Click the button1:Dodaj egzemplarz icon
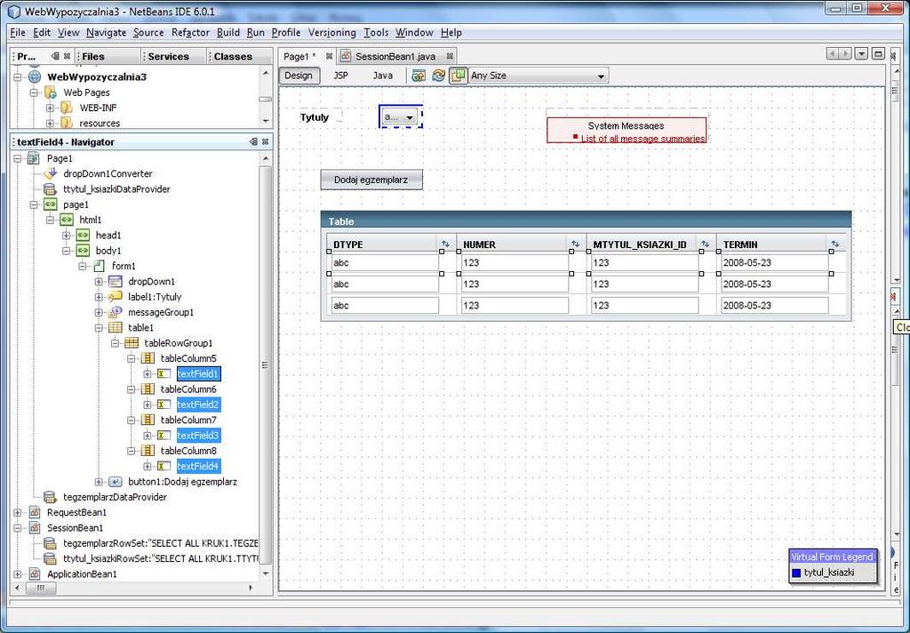Image resolution: width=910 pixels, height=633 pixels. pos(115,482)
